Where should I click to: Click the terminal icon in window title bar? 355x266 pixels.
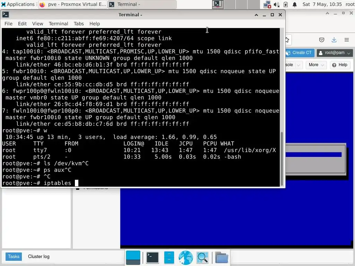(6, 15)
